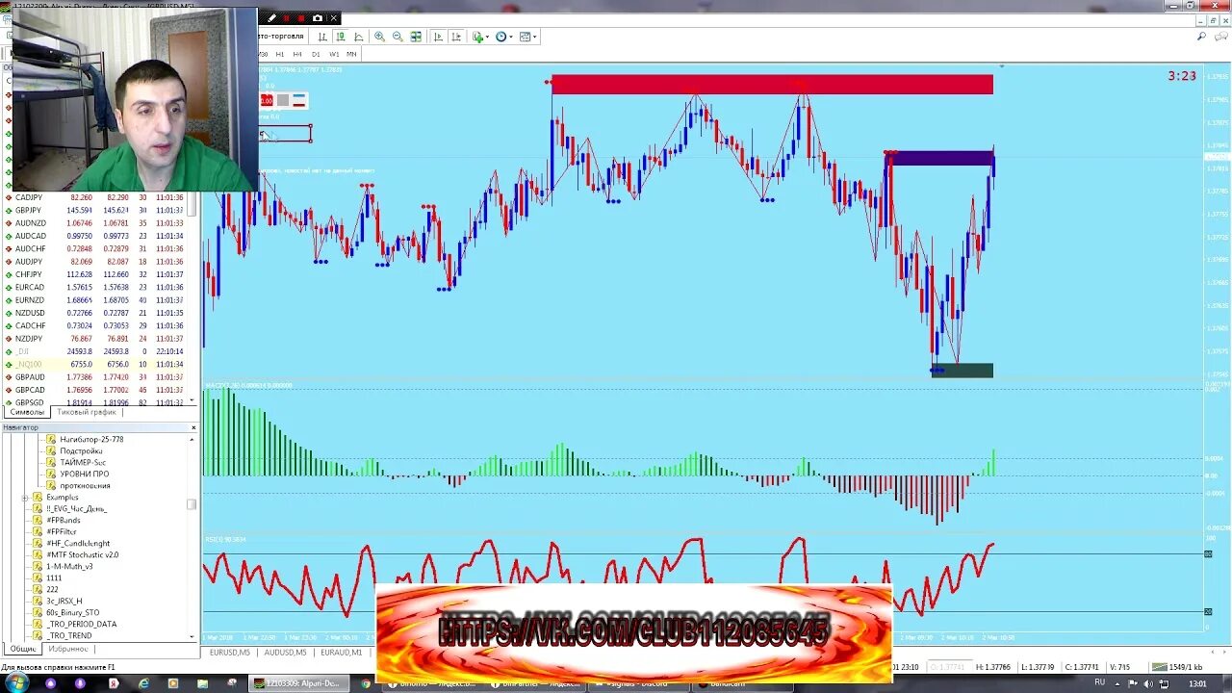Select the line chart mode icon
Viewport: 1232px width, 693px height.
[358, 37]
